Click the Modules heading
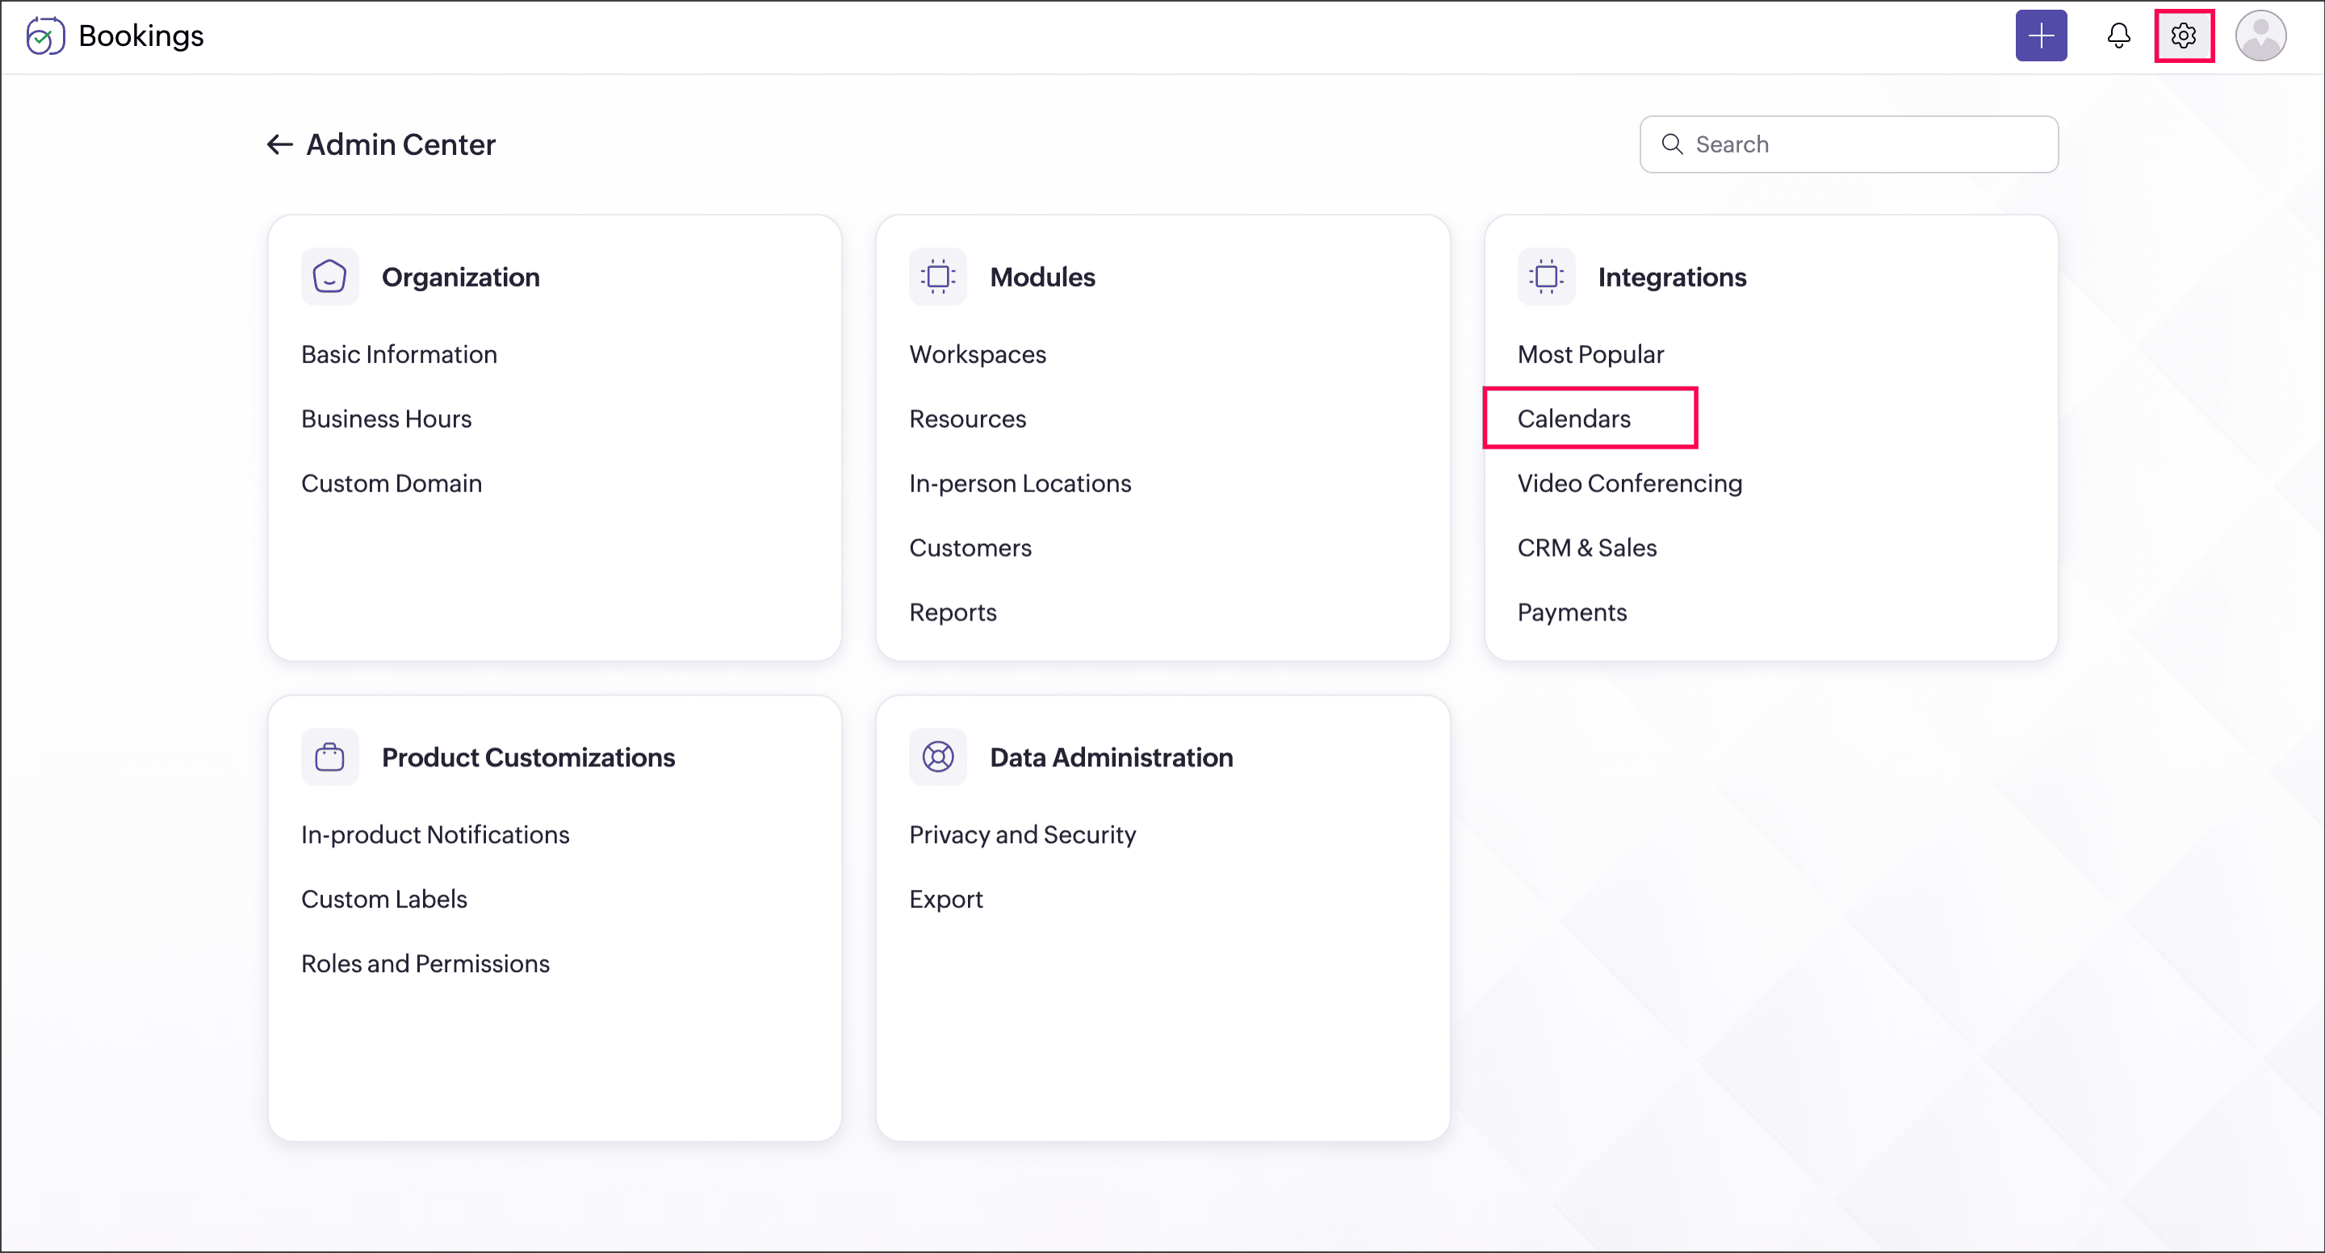 click(x=1042, y=277)
